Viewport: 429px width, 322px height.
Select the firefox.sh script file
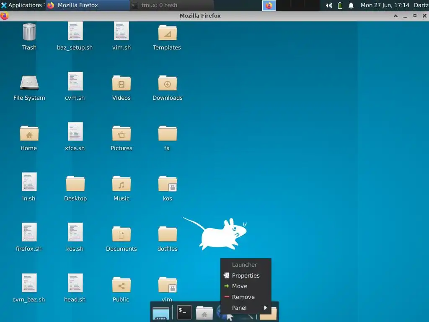tap(29, 232)
